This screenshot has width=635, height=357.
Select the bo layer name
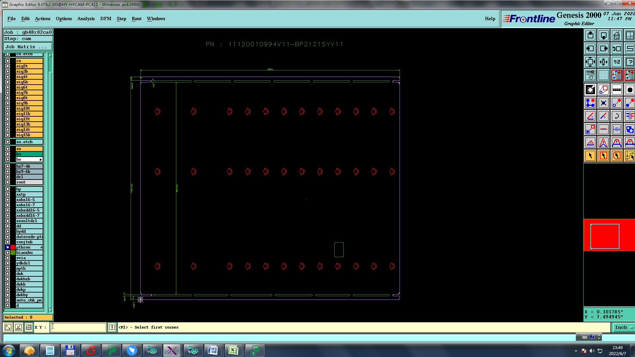pos(29,159)
